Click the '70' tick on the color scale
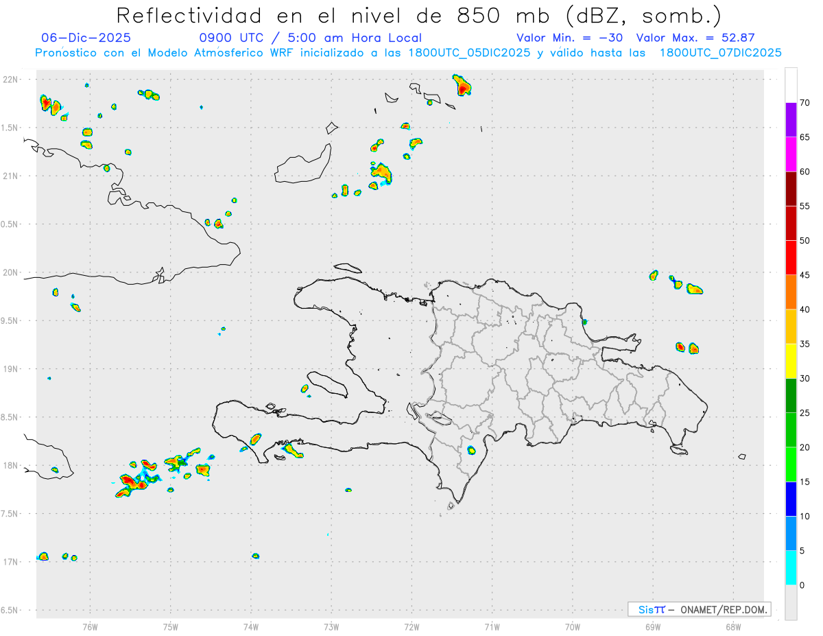 tap(804, 103)
